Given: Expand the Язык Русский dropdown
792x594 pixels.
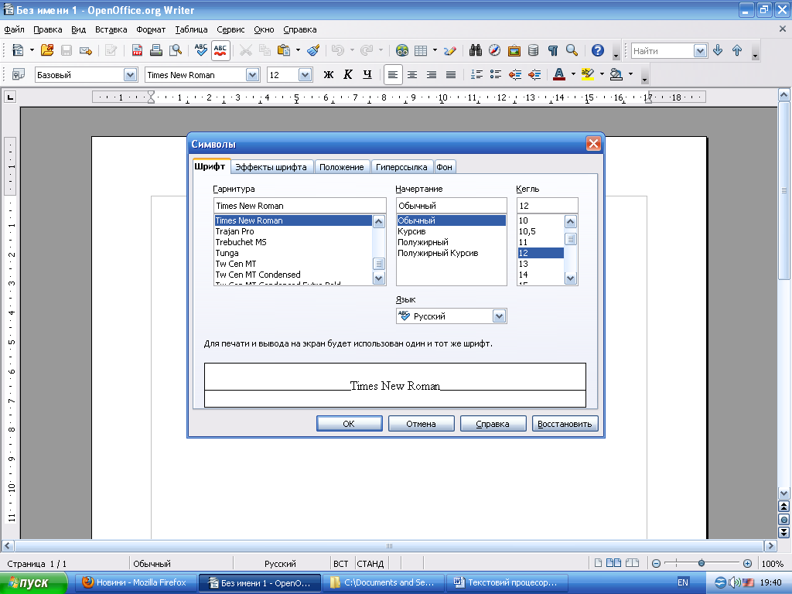Looking at the screenshot, I should coord(499,316).
